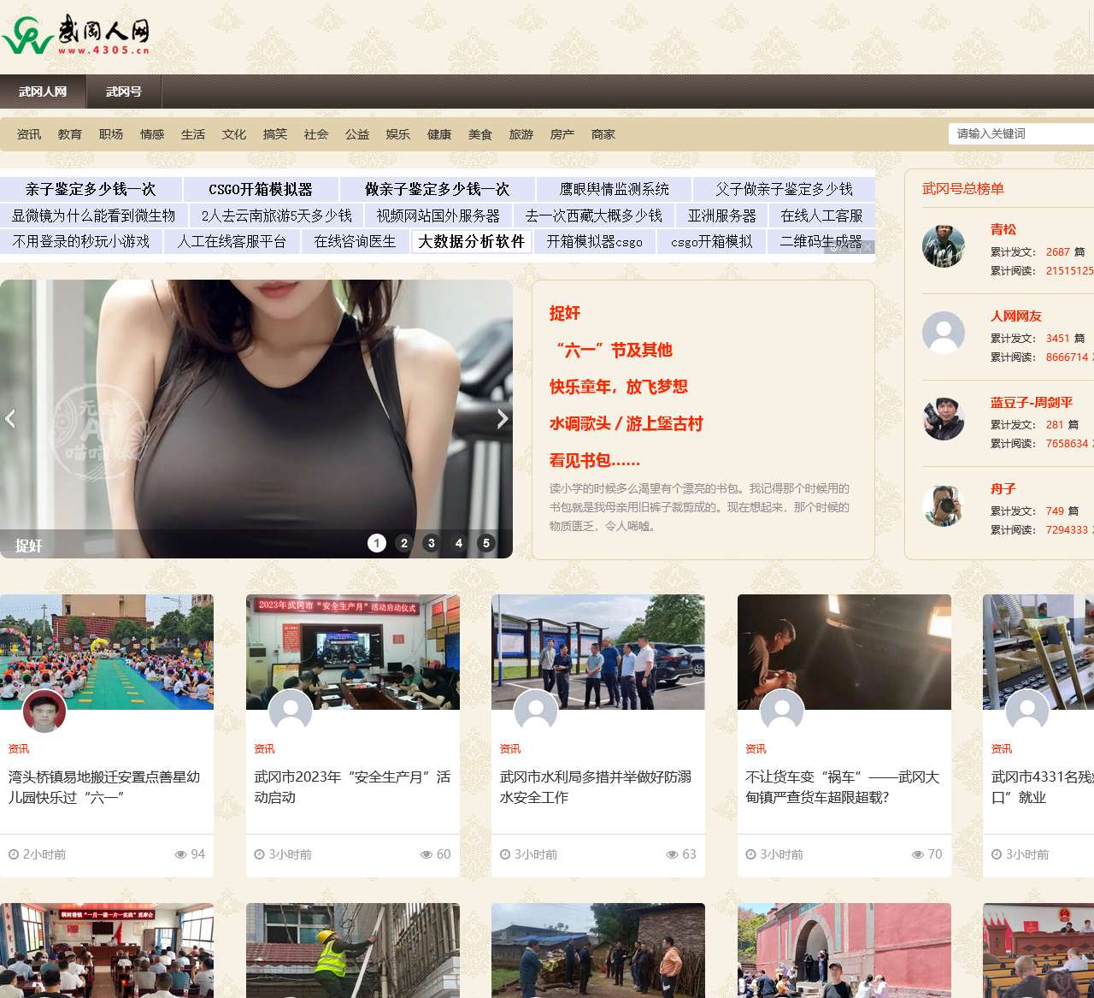This screenshot has width=1094, height=998.
Task: Open the 武冈市水利局 article thumbnail
Action: pos(598,652)
